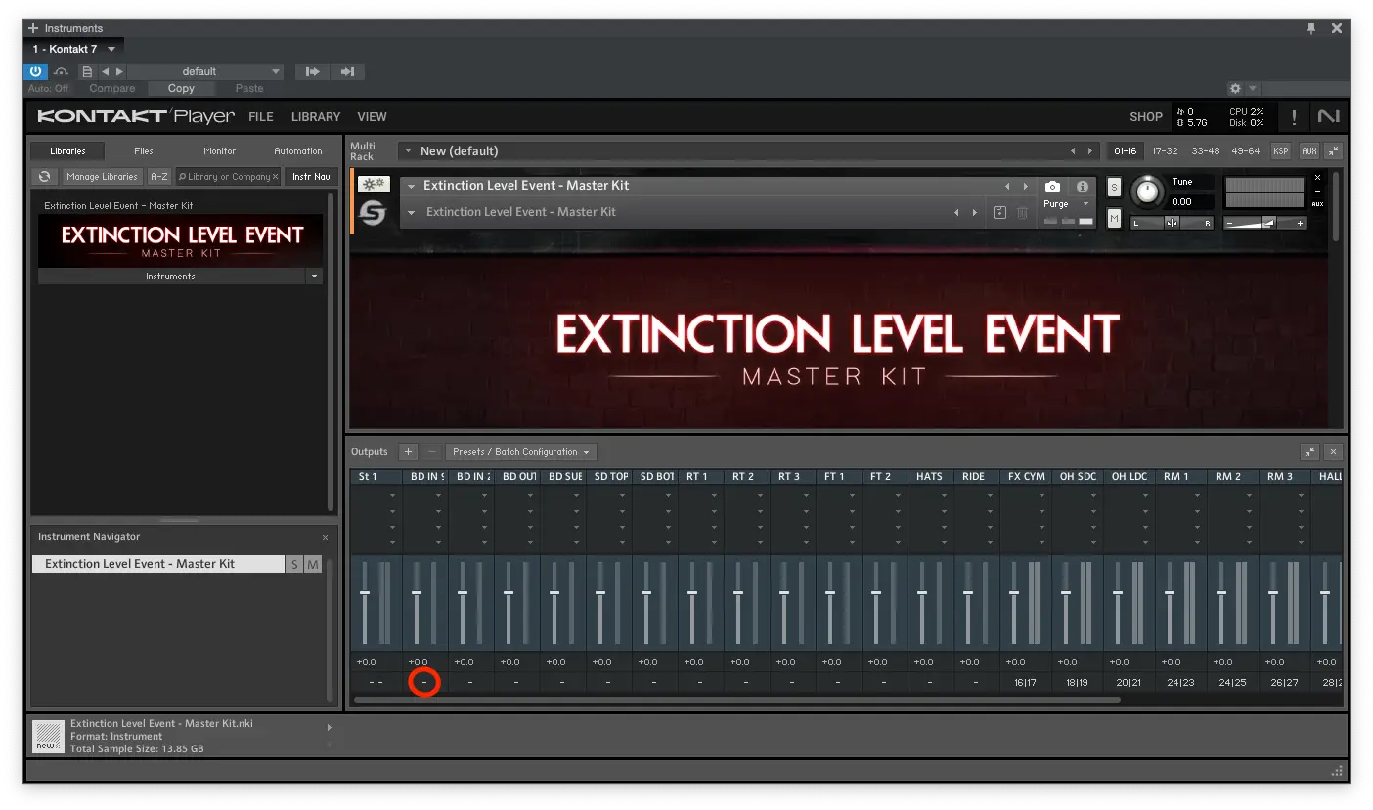Toggle the blue plugin power button
Image resolution: width=1373 pixels, height=810 pixels.
35,71
